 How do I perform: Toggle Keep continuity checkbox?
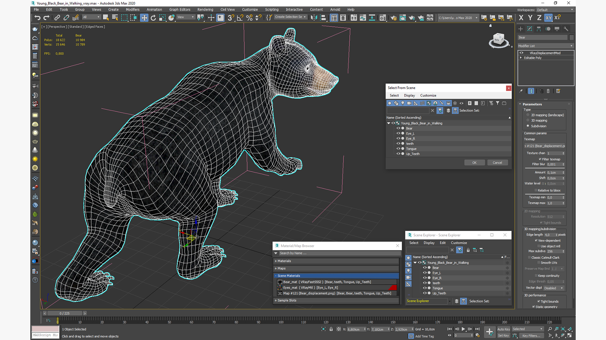536,275
